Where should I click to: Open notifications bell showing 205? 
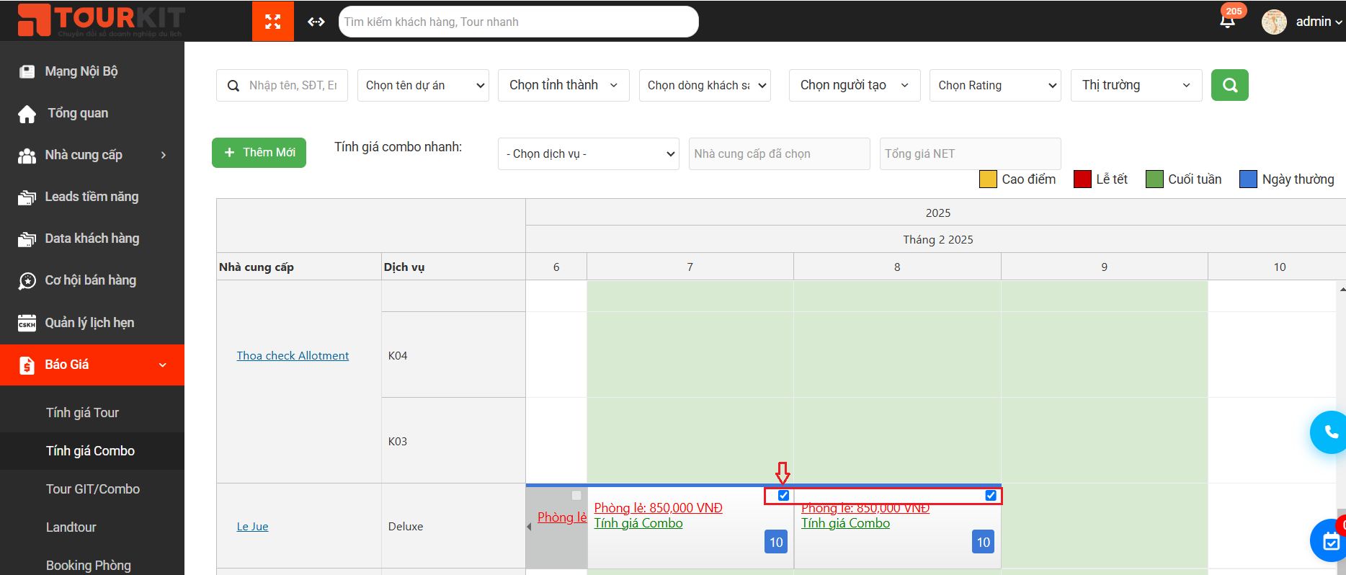tap(1228, 20)
